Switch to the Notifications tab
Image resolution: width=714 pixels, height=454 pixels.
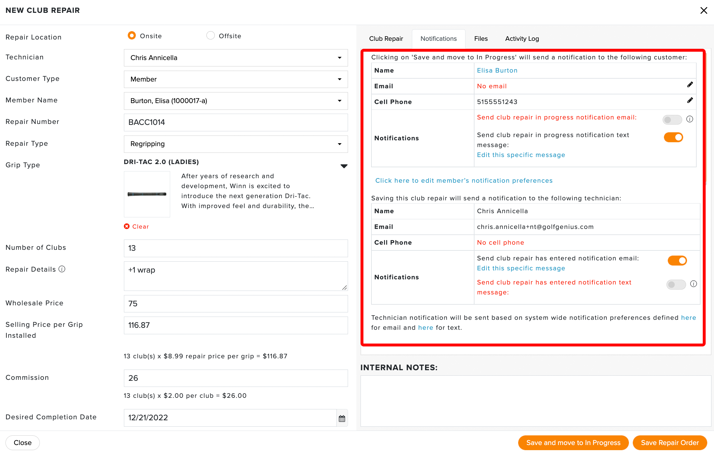point(439,39)
